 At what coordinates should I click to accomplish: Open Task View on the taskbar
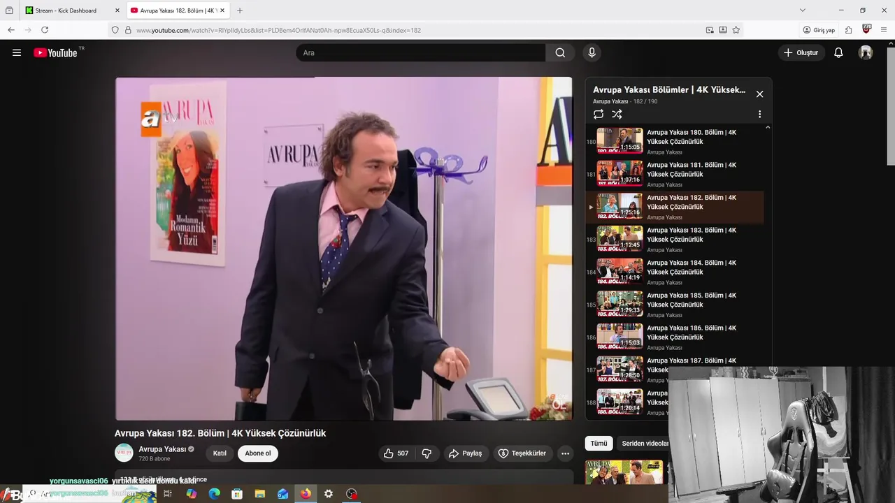[x=168, y=493]
